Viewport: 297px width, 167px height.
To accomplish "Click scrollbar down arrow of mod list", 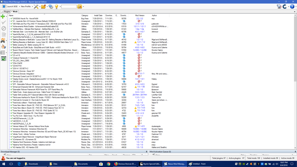I will click(295, 148).
